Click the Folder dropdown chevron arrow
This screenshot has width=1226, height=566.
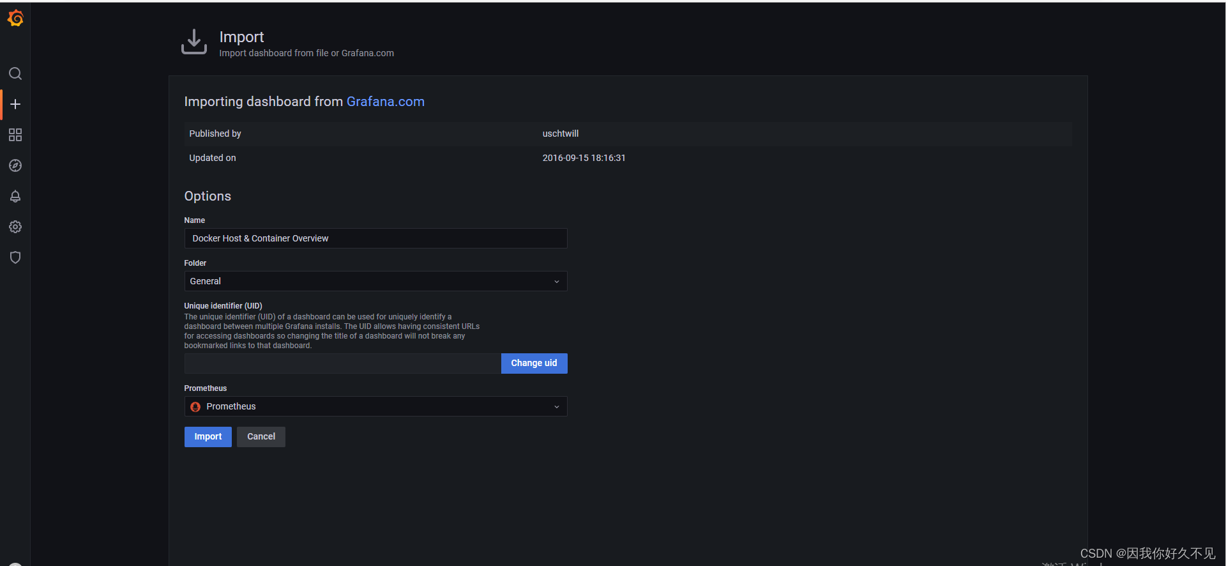click(557, 282)
